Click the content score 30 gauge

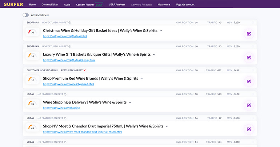[x=33, y=33]
